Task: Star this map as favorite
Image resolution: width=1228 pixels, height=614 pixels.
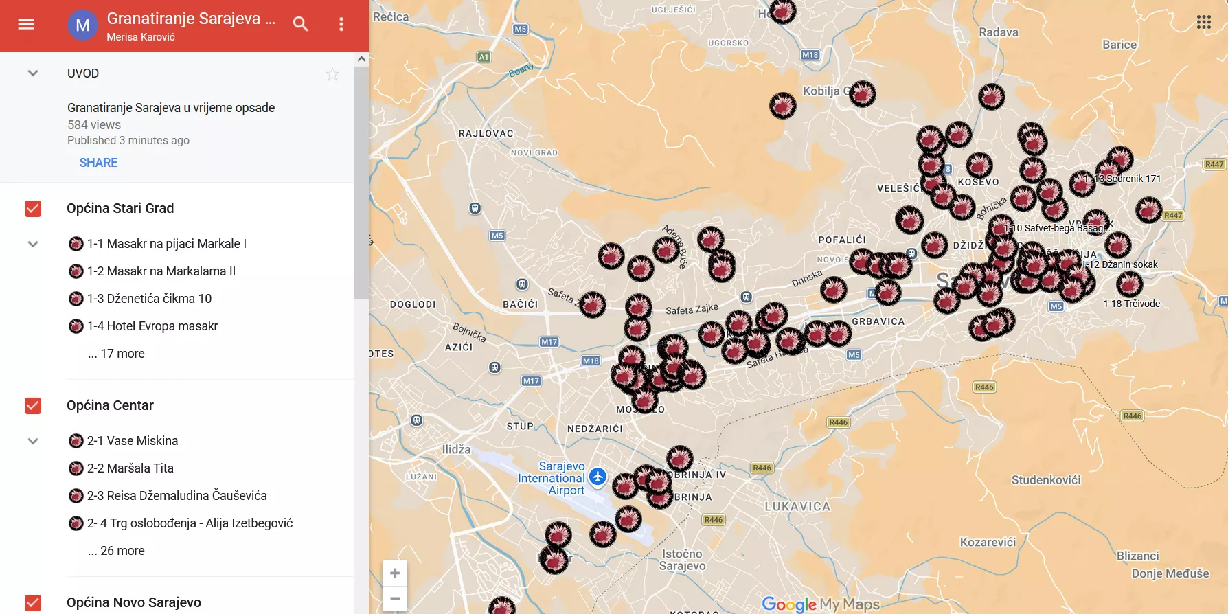Action: [332, 74]
